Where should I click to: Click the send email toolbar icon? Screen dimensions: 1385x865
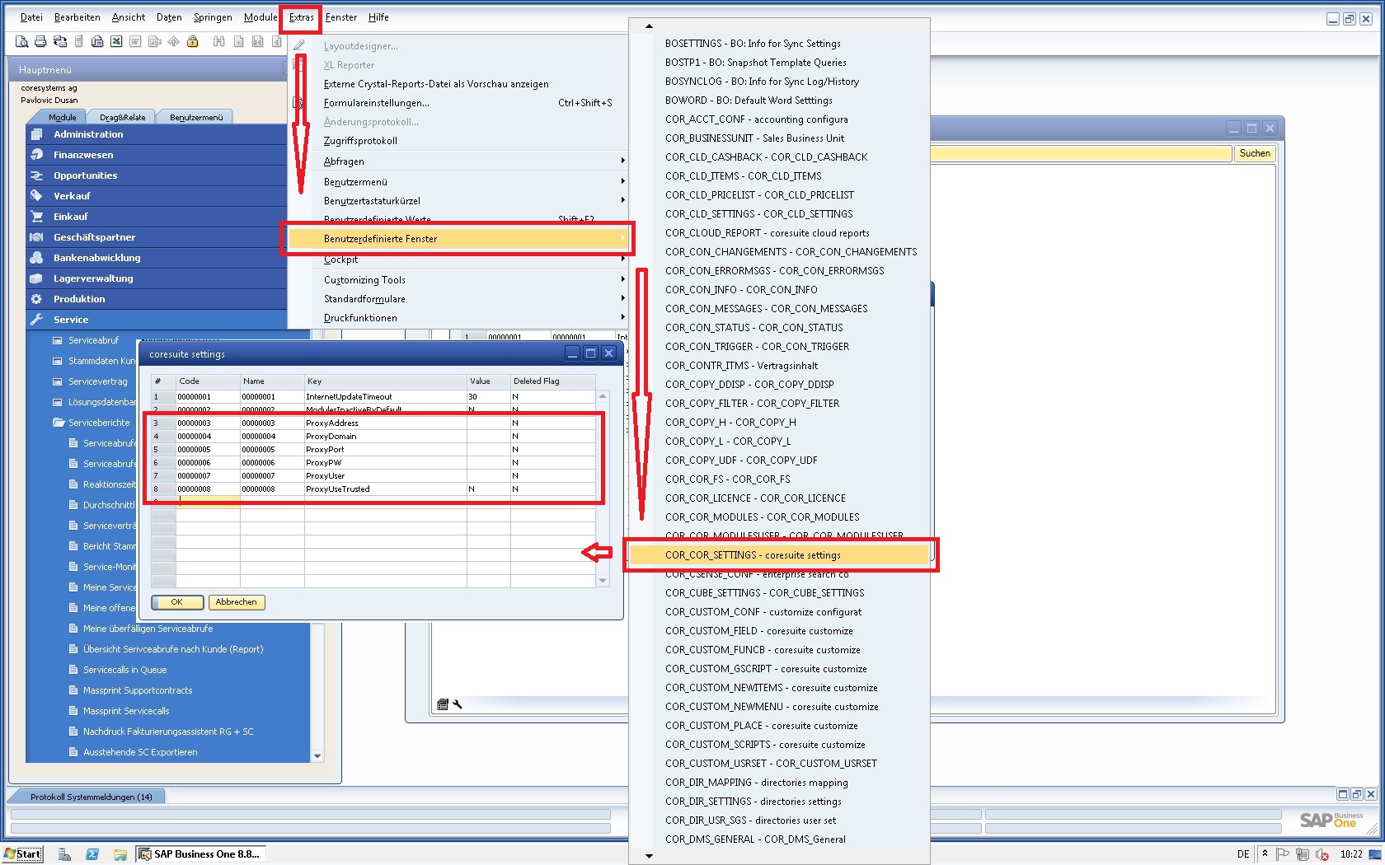pos(59,41)
